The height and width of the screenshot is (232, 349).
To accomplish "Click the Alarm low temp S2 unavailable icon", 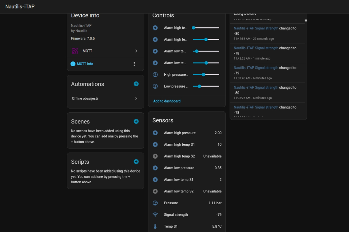I will pyautogui.click(x=155, y=191).
